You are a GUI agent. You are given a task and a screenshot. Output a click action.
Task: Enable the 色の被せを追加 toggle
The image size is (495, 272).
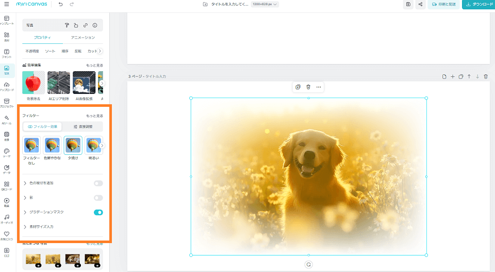[98, 183]
